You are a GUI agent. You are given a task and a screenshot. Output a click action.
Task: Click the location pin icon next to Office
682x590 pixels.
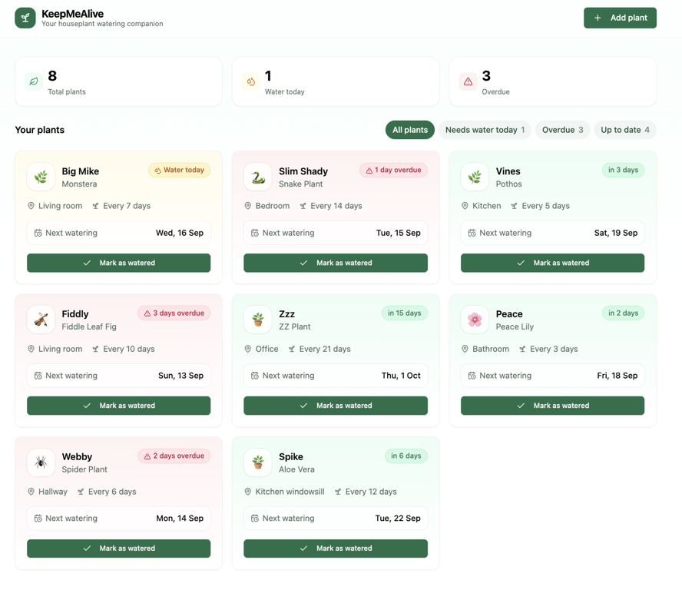pos(248,349)
